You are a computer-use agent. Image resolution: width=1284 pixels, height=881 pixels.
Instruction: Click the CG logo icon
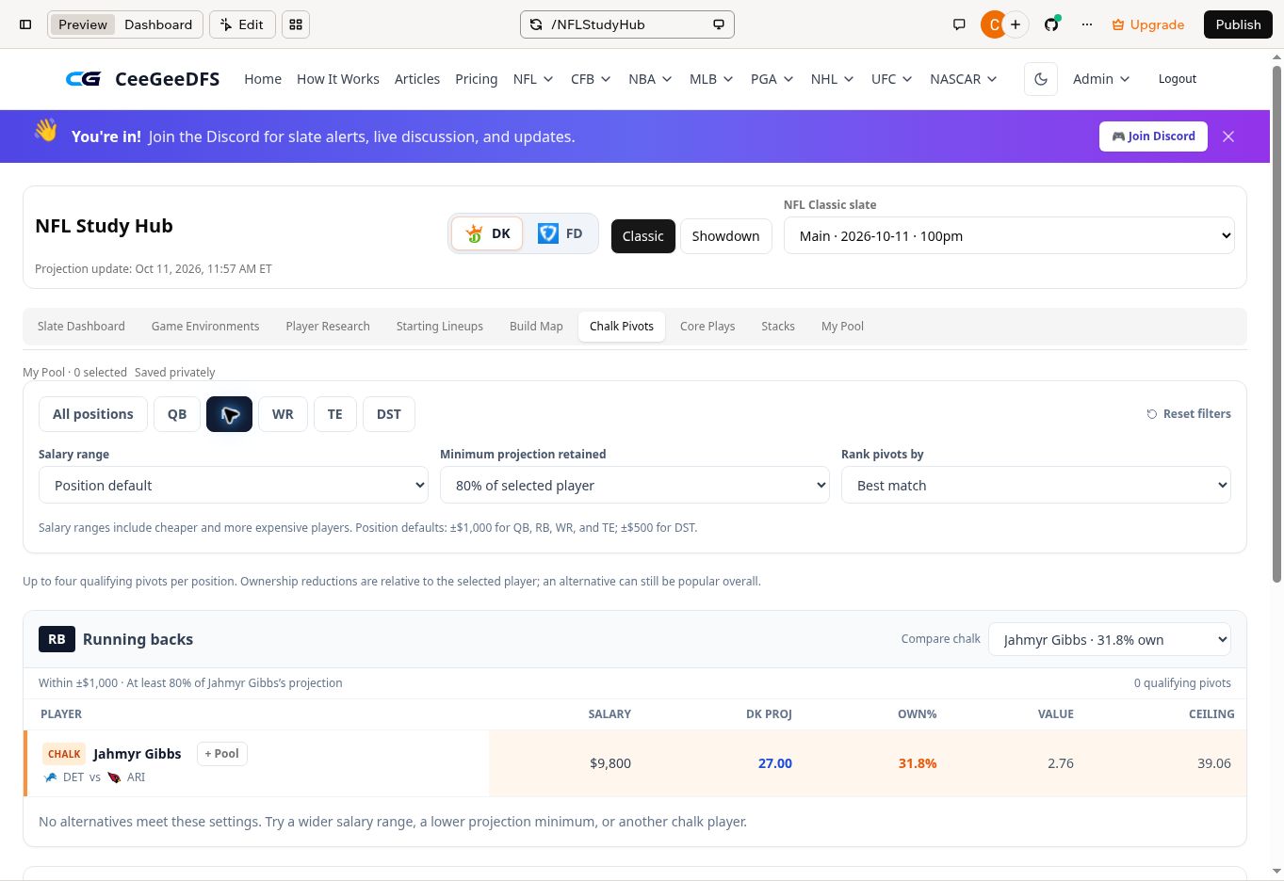[x=83, y=79]
